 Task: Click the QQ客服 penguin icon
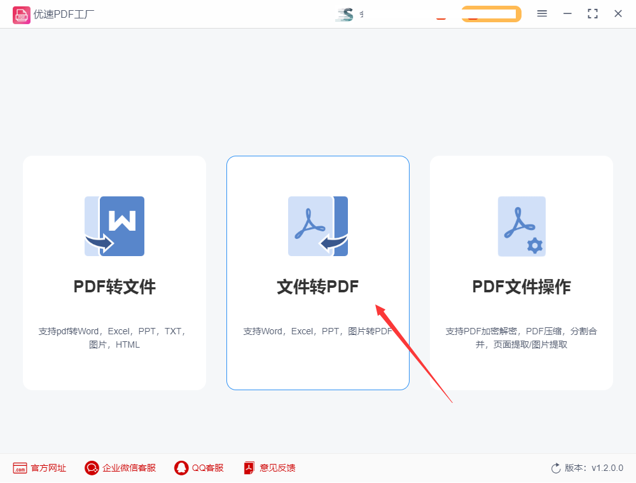[x=181, y=468]
